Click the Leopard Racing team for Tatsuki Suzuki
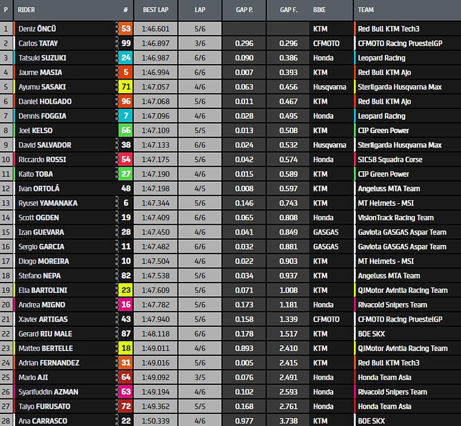This screenshot has width=461, height=426. (381, 58)
